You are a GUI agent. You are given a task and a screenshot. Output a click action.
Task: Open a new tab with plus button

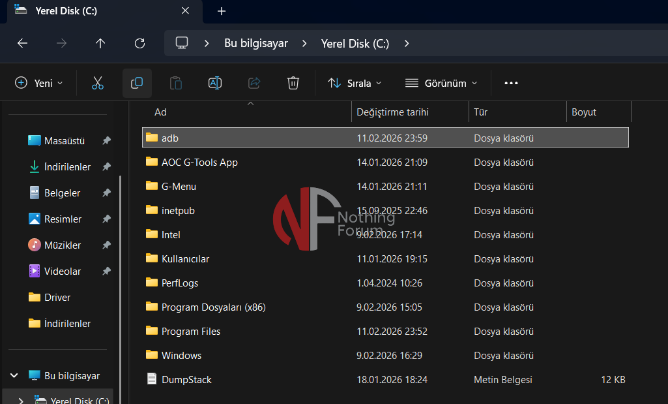pos(222,11)
